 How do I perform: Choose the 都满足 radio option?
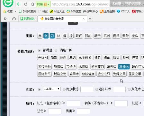(39, 50)
